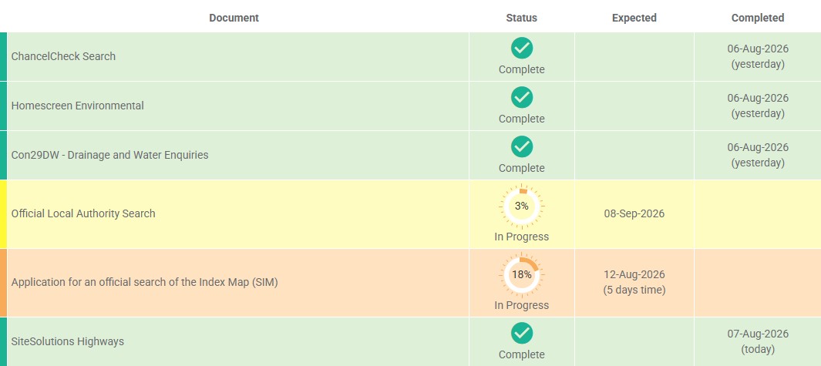The width and height of the screenshot is (821, 366).
Task: Click the 07-Aug-2026 (today) completed date
Action: [758, 341]
